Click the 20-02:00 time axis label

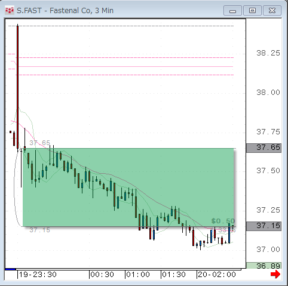click(217, 275)
